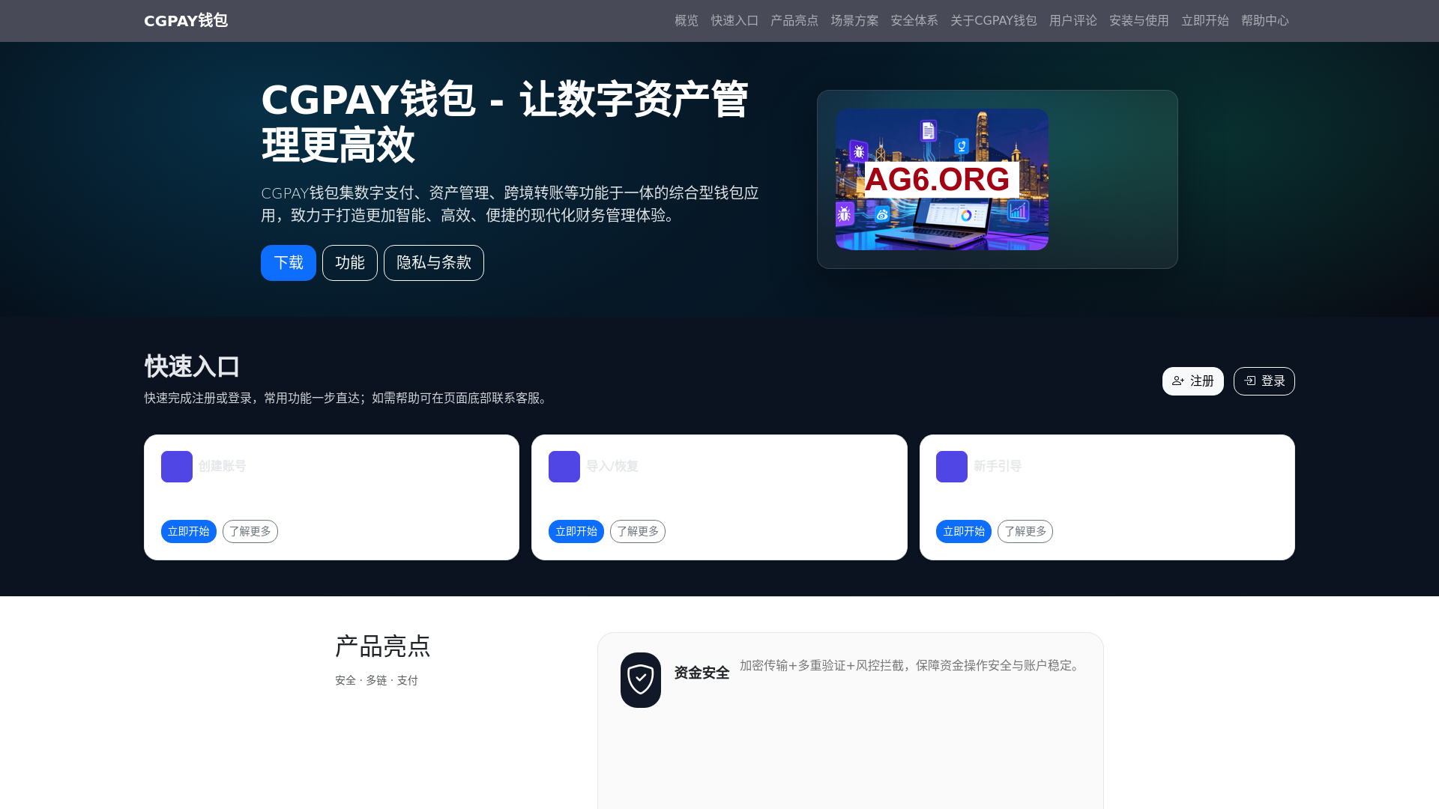Jump to 用户评论 from the nav
Viewport: 1439px width, 809px height.
(x=1073, y=21)
